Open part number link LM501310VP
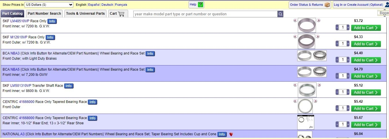389x139 pixels. tap(21, 86)
